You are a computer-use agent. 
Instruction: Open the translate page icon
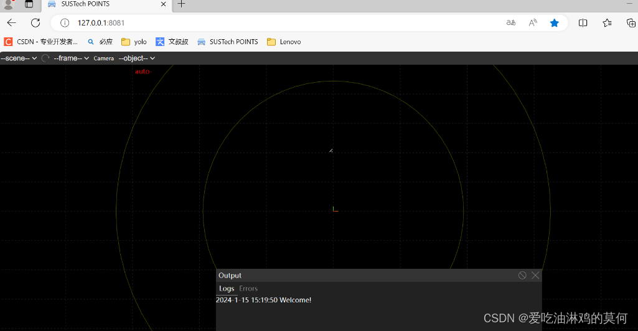click(510, 23)
